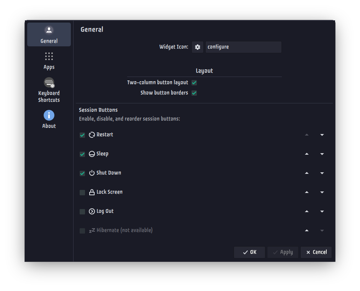The height and width of the screenshot is (291, 360).
Task: Click the Hibernate checkbox
Action: [82, 231]
